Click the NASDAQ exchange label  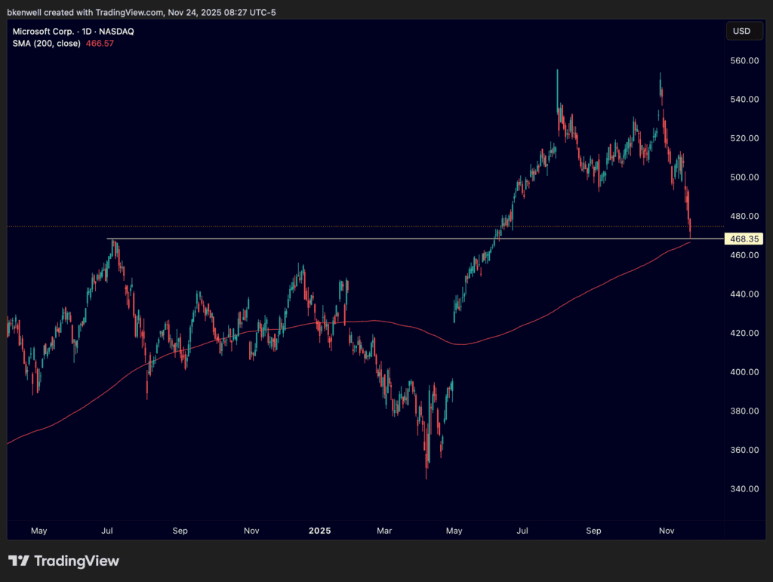click(119, 31)
